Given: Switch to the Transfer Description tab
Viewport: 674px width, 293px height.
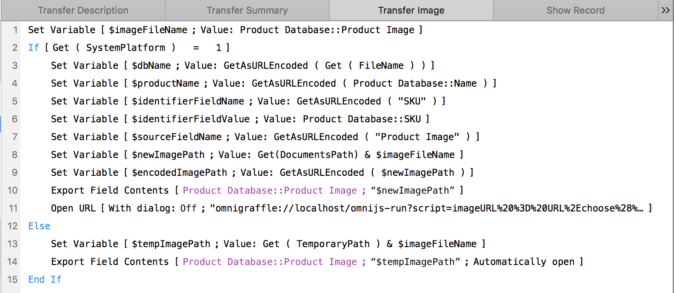Looking at the screenshot, I should point(83,11).
